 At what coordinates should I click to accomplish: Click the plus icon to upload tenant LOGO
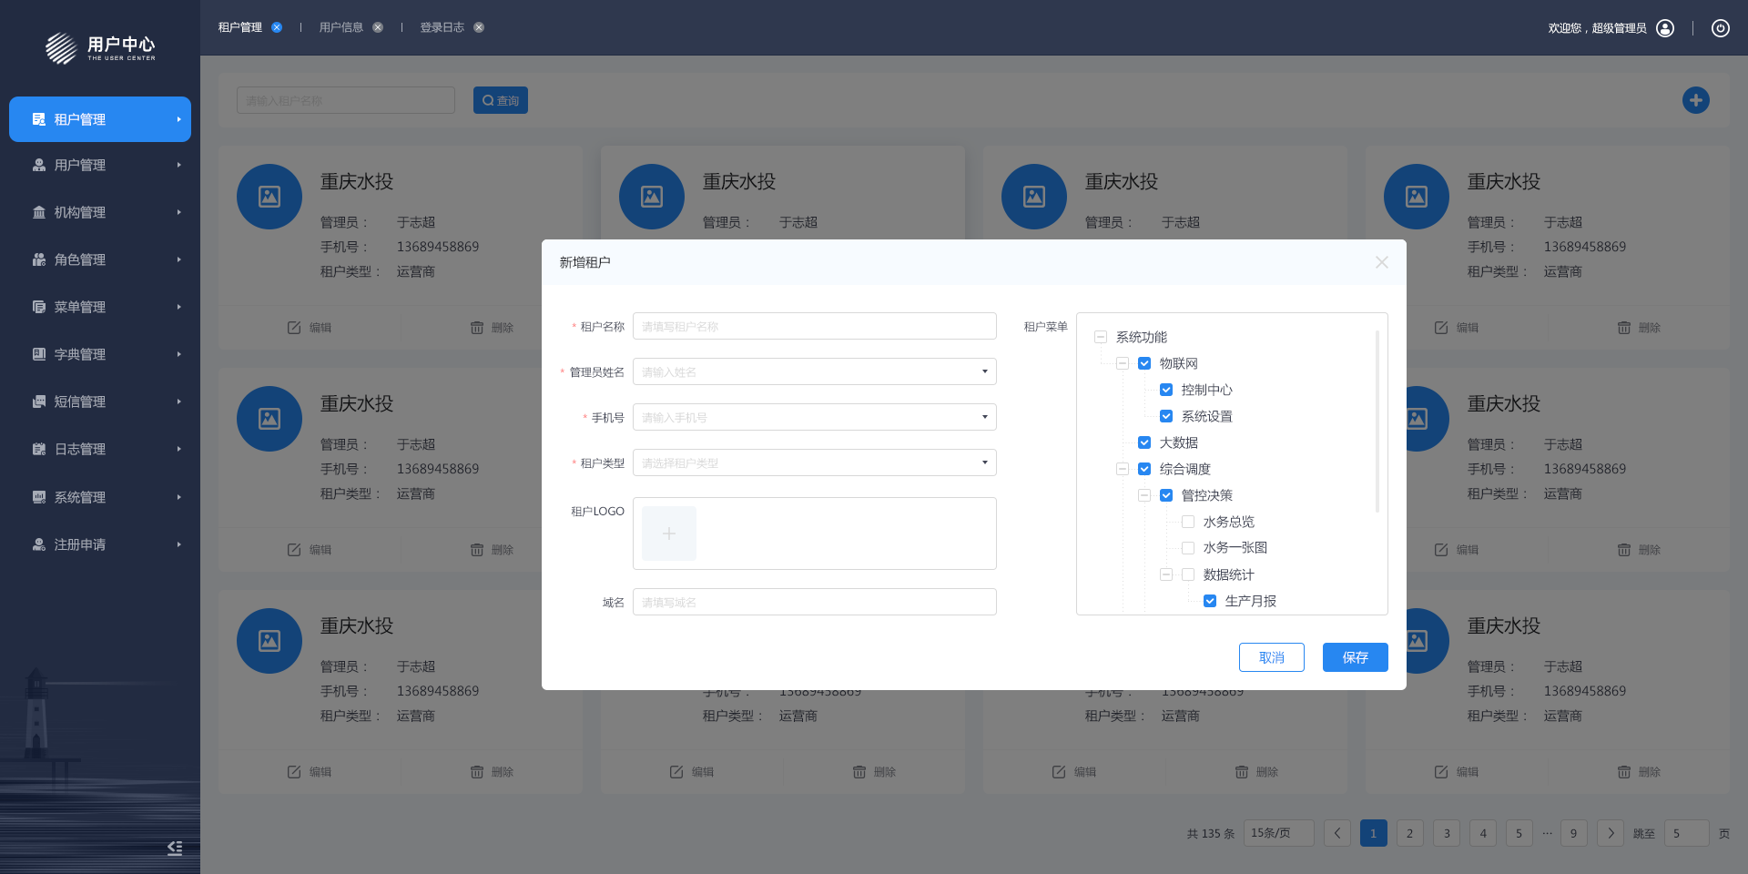pyautogui.click(x=668, y=534)
